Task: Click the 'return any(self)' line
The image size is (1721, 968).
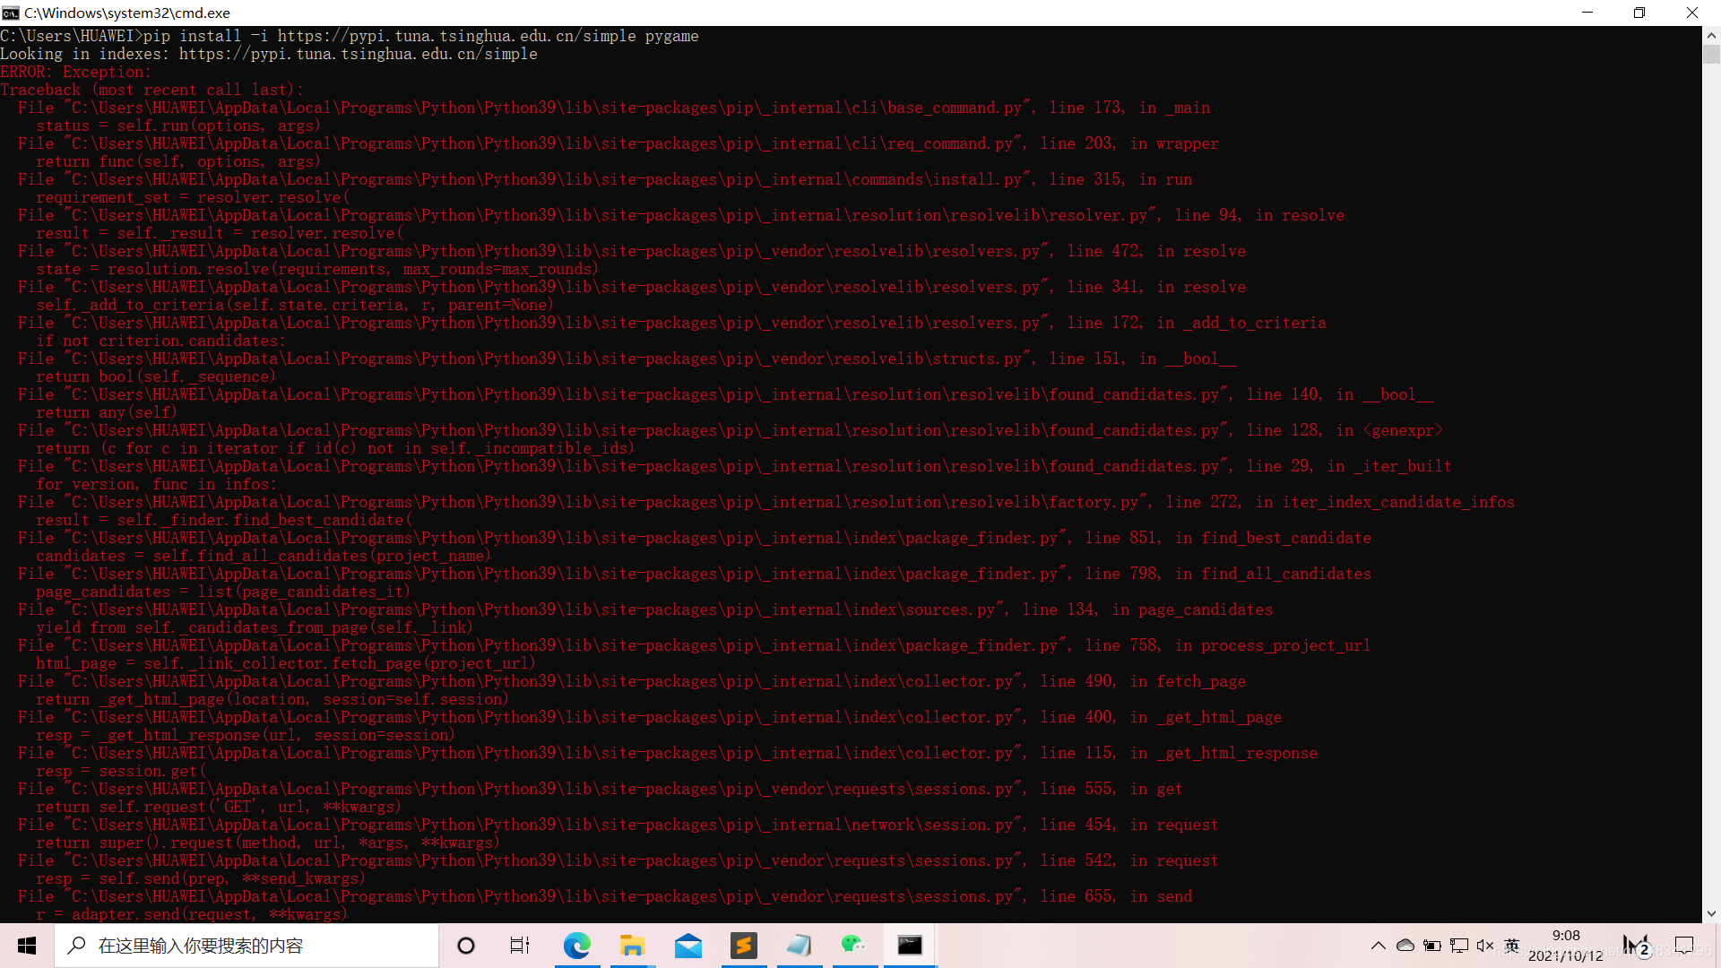Action: [107, 412]
